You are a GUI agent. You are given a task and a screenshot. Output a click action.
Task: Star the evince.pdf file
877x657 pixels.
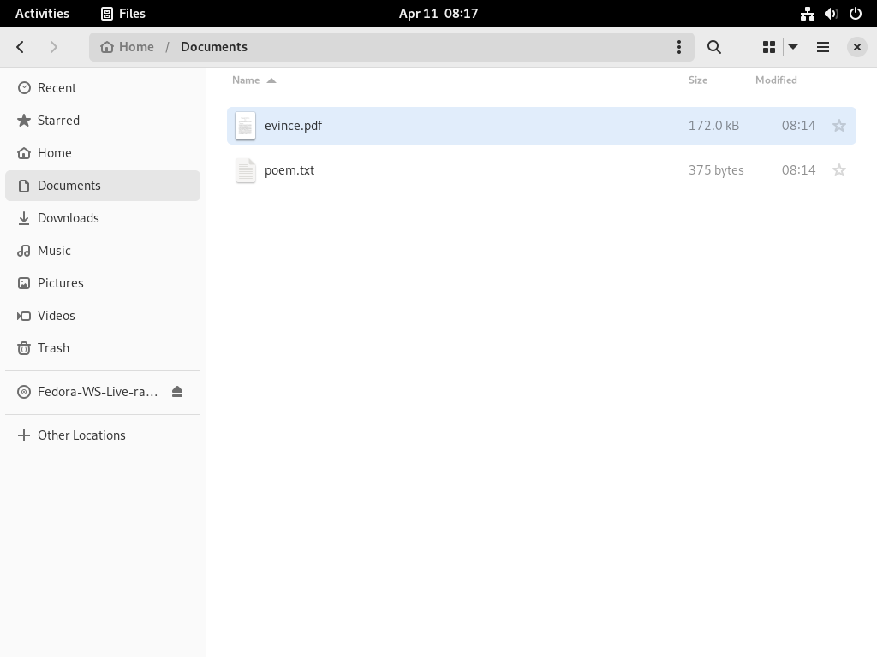pos(839,126)
